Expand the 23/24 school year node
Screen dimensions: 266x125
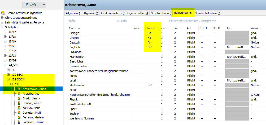coord(5,60)
